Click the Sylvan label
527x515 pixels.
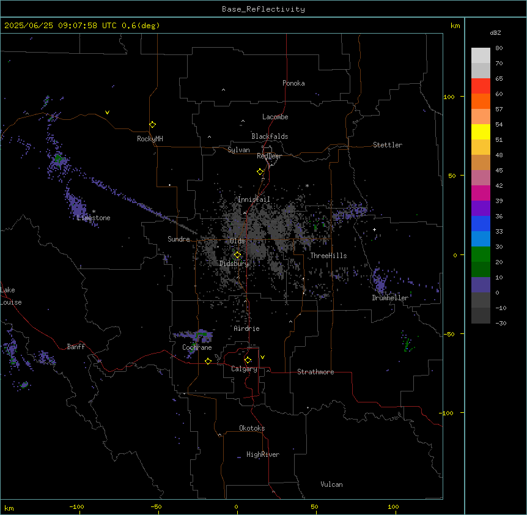238,150
